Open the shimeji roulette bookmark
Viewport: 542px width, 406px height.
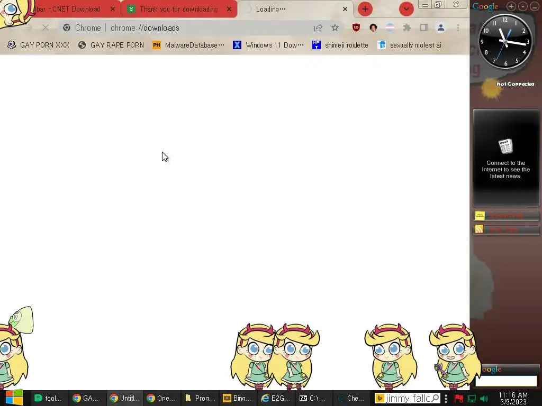click(x=340, y=45)
